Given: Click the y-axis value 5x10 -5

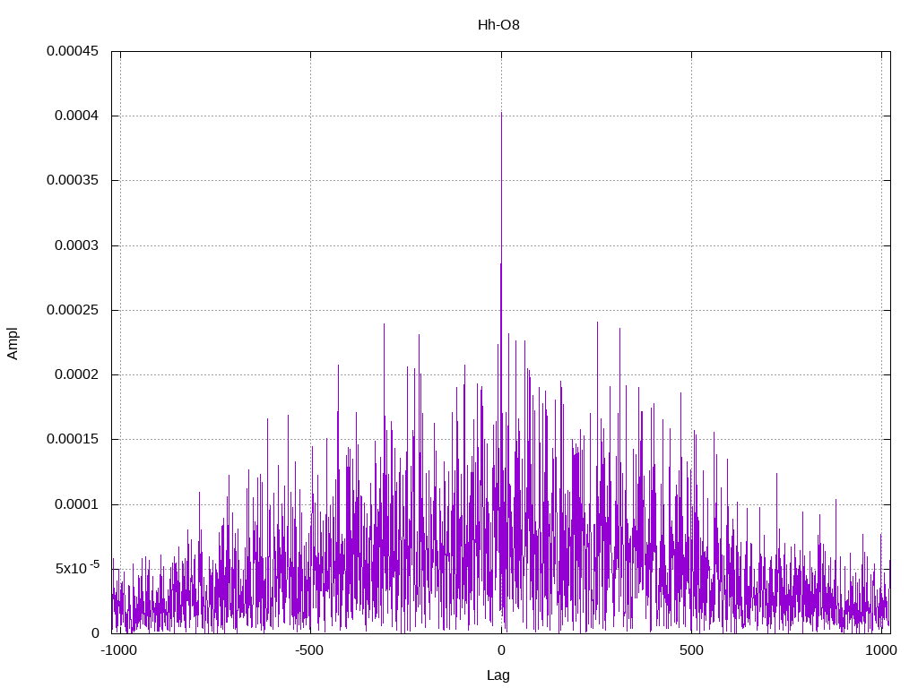Looking at the screenshot, I should [x=77, y=567].
